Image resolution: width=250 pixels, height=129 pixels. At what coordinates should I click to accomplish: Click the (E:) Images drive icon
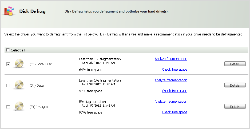[19, 106]
